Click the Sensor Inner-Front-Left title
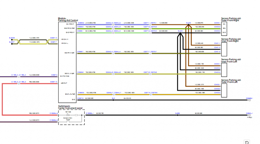The width and height of the screenshot is (260, 144). pyautogui.click(x=231, y=61)
